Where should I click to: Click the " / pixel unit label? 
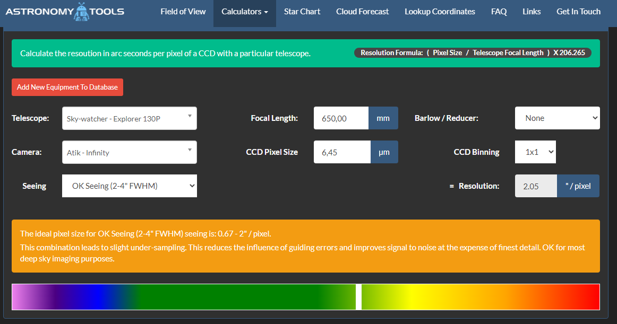click(x=578, y=186)
